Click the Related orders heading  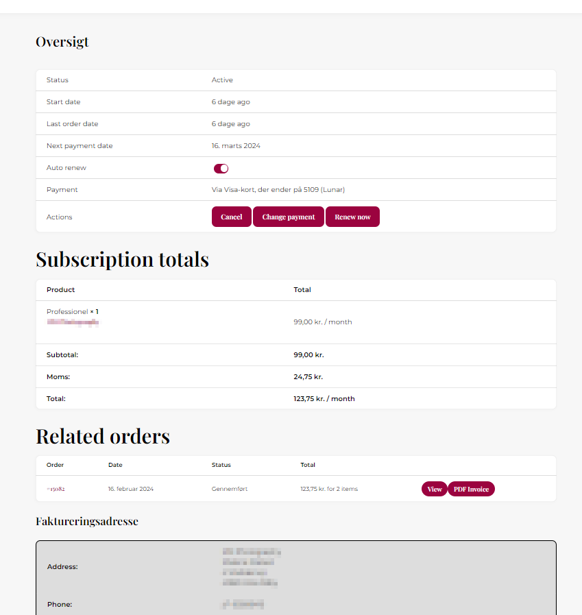103,437
